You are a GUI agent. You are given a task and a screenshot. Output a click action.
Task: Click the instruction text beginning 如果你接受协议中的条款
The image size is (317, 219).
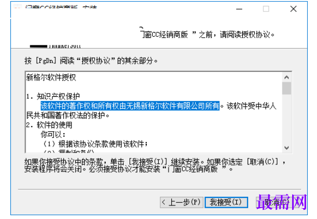[x=156, y=162]
